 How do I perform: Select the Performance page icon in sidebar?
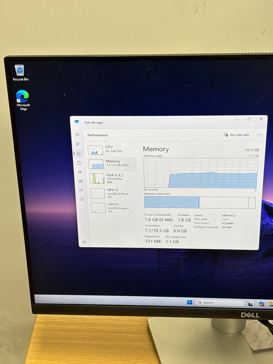pyautogui.click(x=79, y=154)
